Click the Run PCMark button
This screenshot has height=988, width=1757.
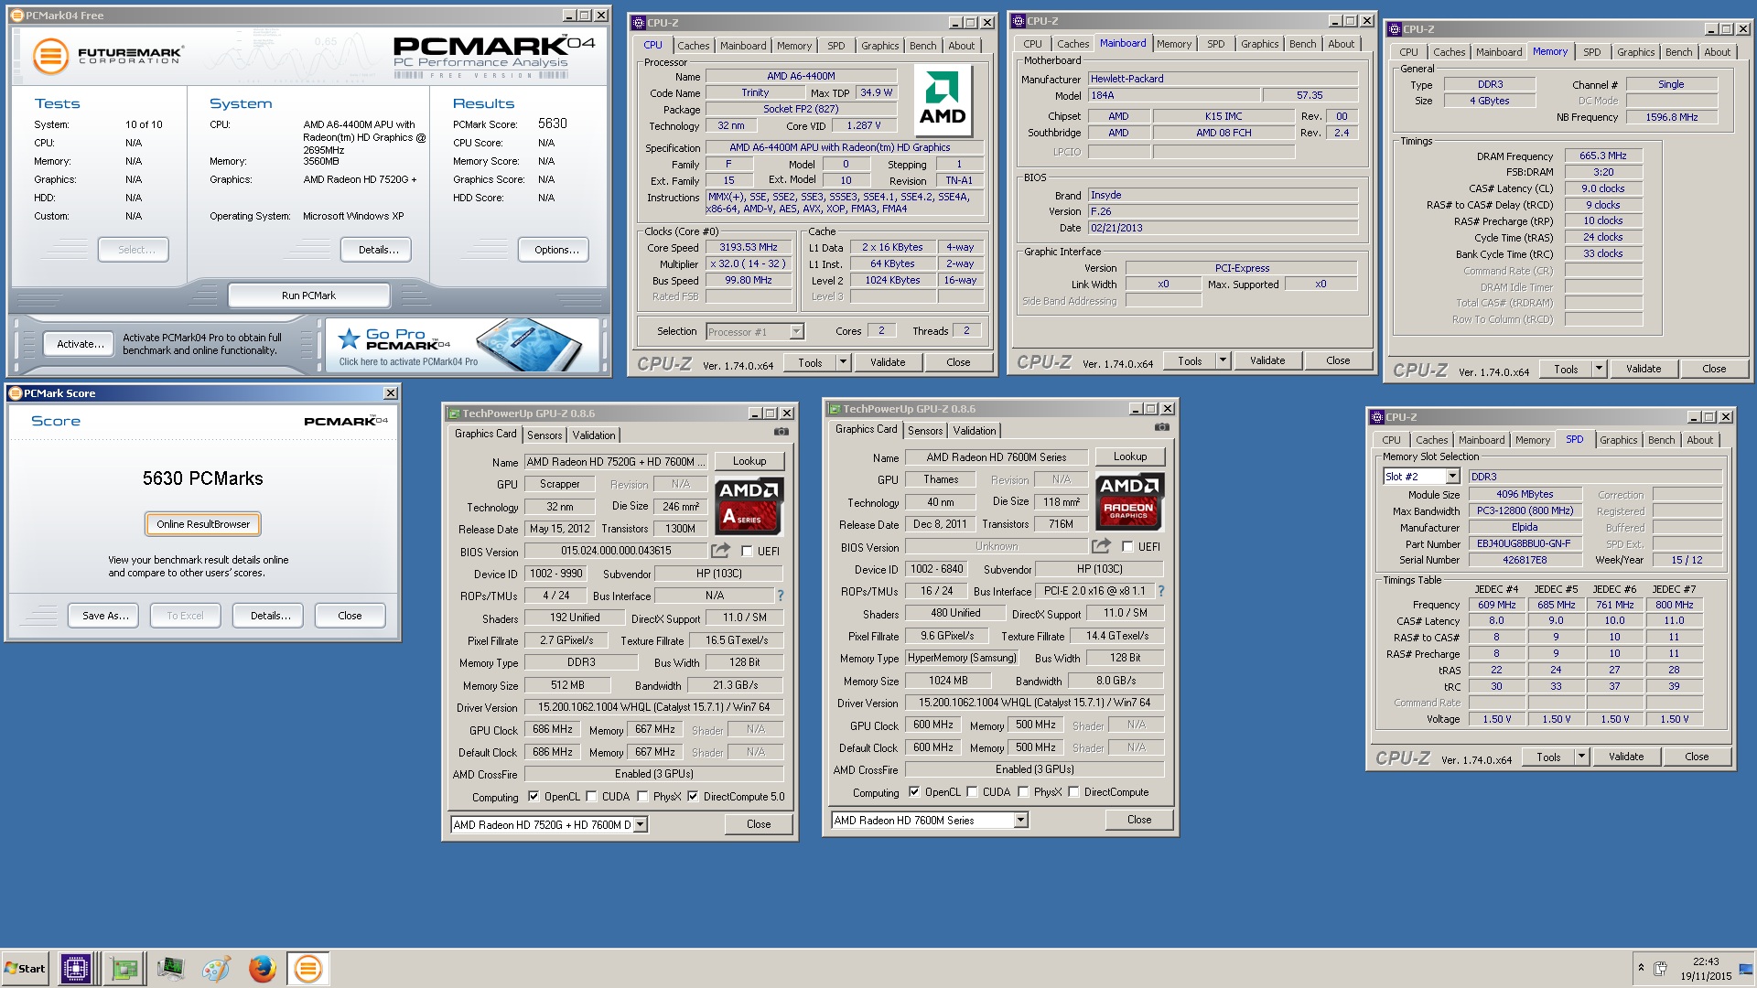[x=308, y=295]
